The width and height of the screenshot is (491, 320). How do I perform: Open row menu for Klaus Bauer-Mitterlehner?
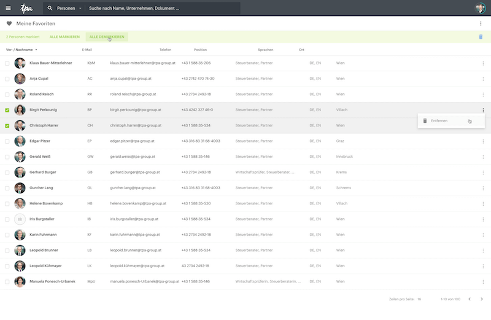tap(483, 63)
